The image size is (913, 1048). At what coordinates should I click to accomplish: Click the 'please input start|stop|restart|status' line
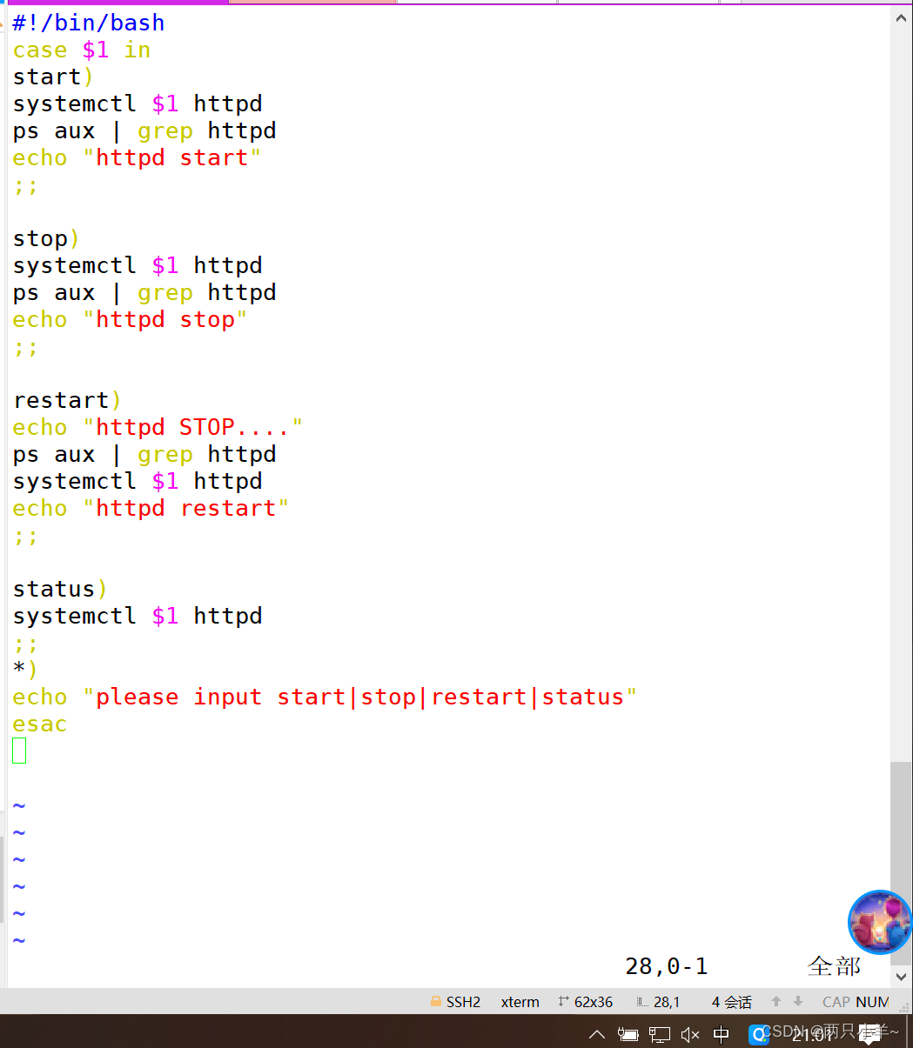tap(326, 697)
